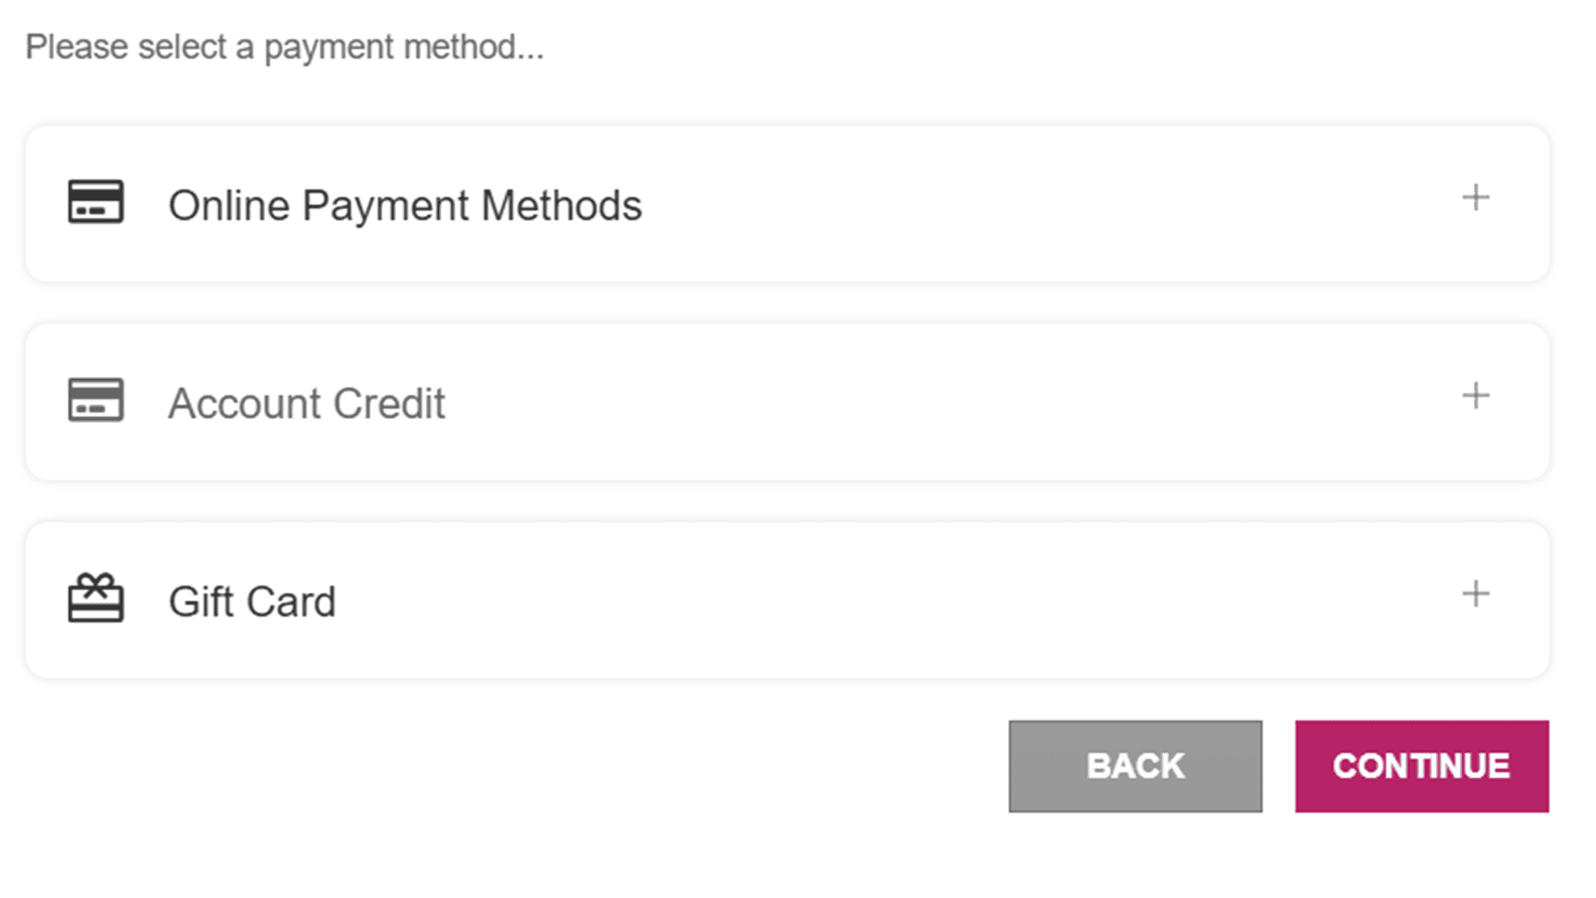
Task: Open the Gift Card section via its plus icon
Action: [1475, 594]
